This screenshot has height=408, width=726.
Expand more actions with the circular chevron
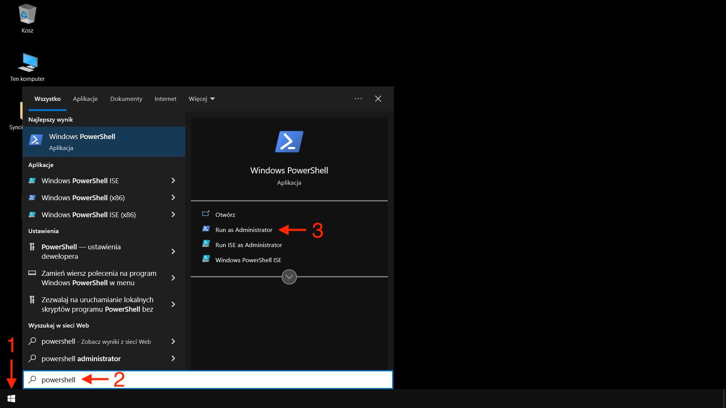(x=289, y=277)
